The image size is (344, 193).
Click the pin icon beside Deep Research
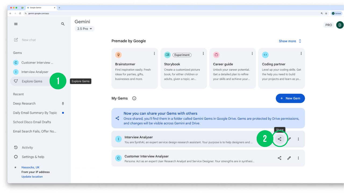click(63, 104)
